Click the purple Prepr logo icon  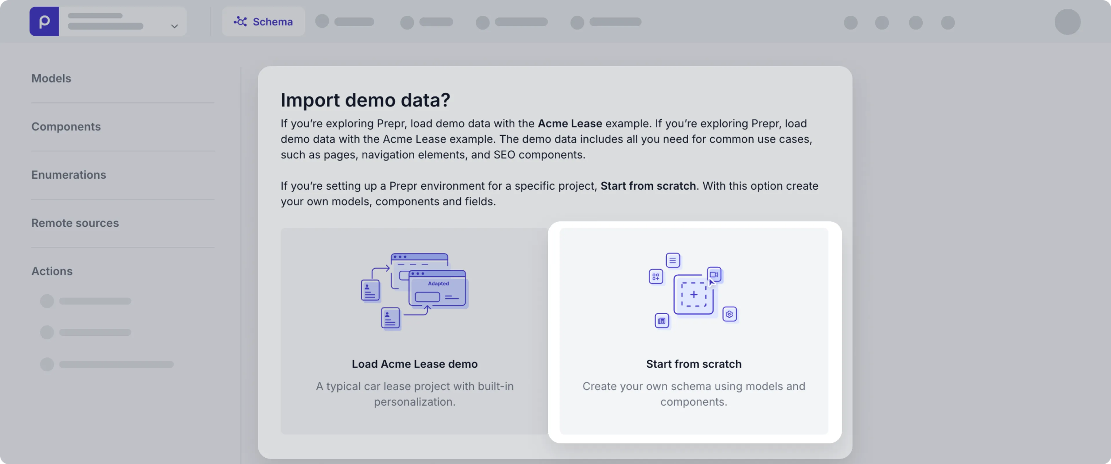[x=44, y=22]
